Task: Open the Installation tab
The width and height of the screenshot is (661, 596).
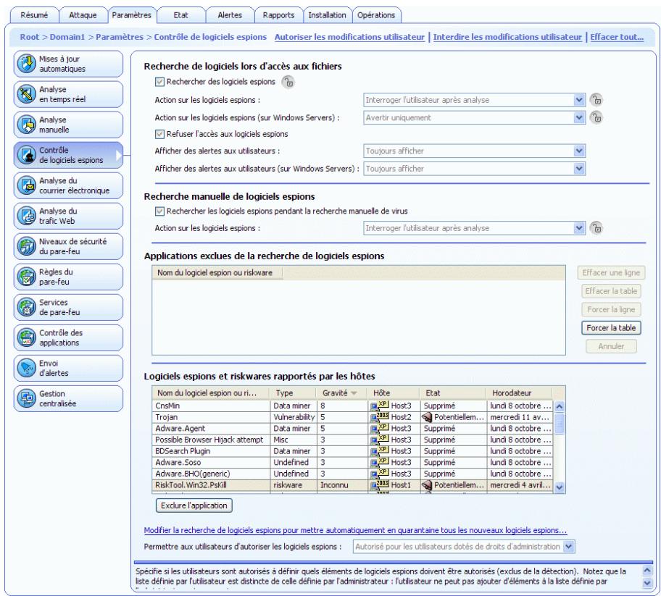Action: point(327,15)
